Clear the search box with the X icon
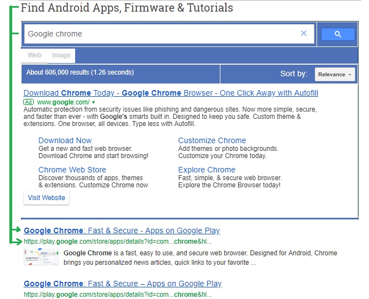The image size is (369, 299). [x=304, y=33]
